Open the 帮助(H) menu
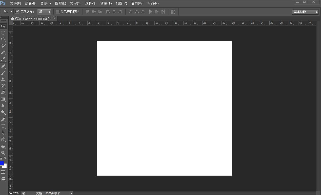Image resolution: width=321 pixels, height=195 pixels. coord(153,4)
